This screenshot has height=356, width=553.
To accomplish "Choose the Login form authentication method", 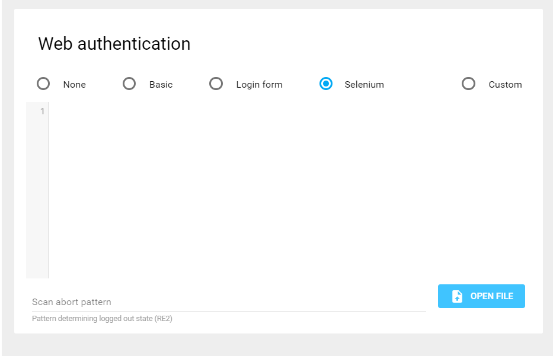I will (x=216, y=84).
